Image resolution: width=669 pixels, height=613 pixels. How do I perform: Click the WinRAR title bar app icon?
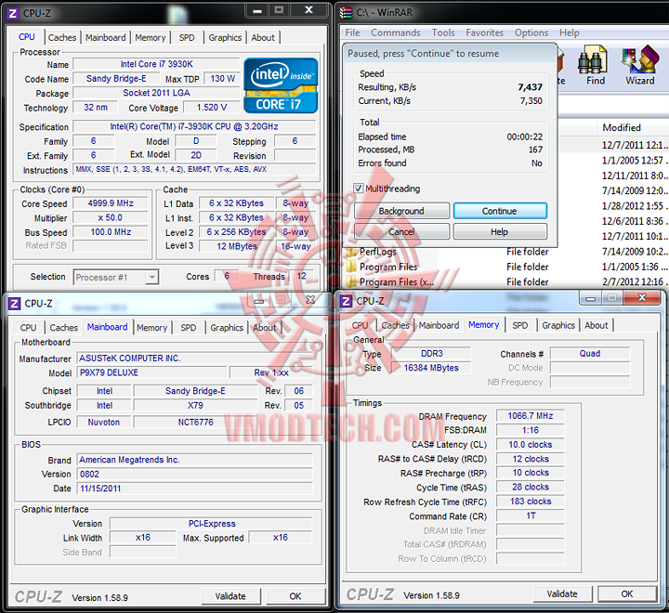point(346,13)
